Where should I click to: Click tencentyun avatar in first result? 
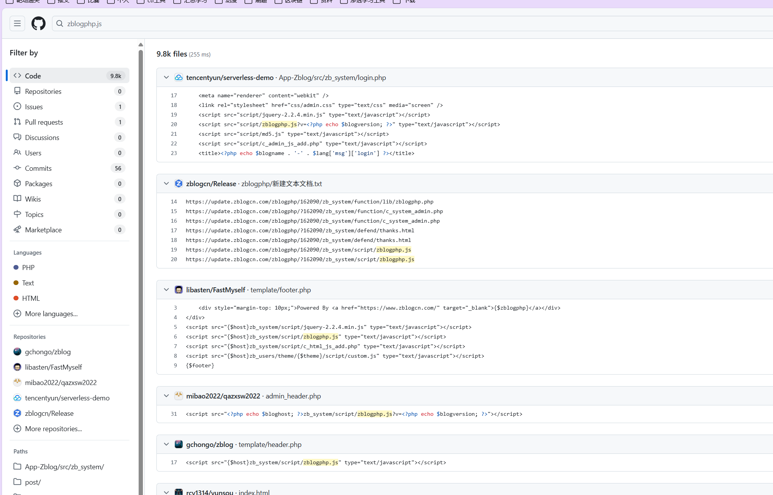coord(179,77)
